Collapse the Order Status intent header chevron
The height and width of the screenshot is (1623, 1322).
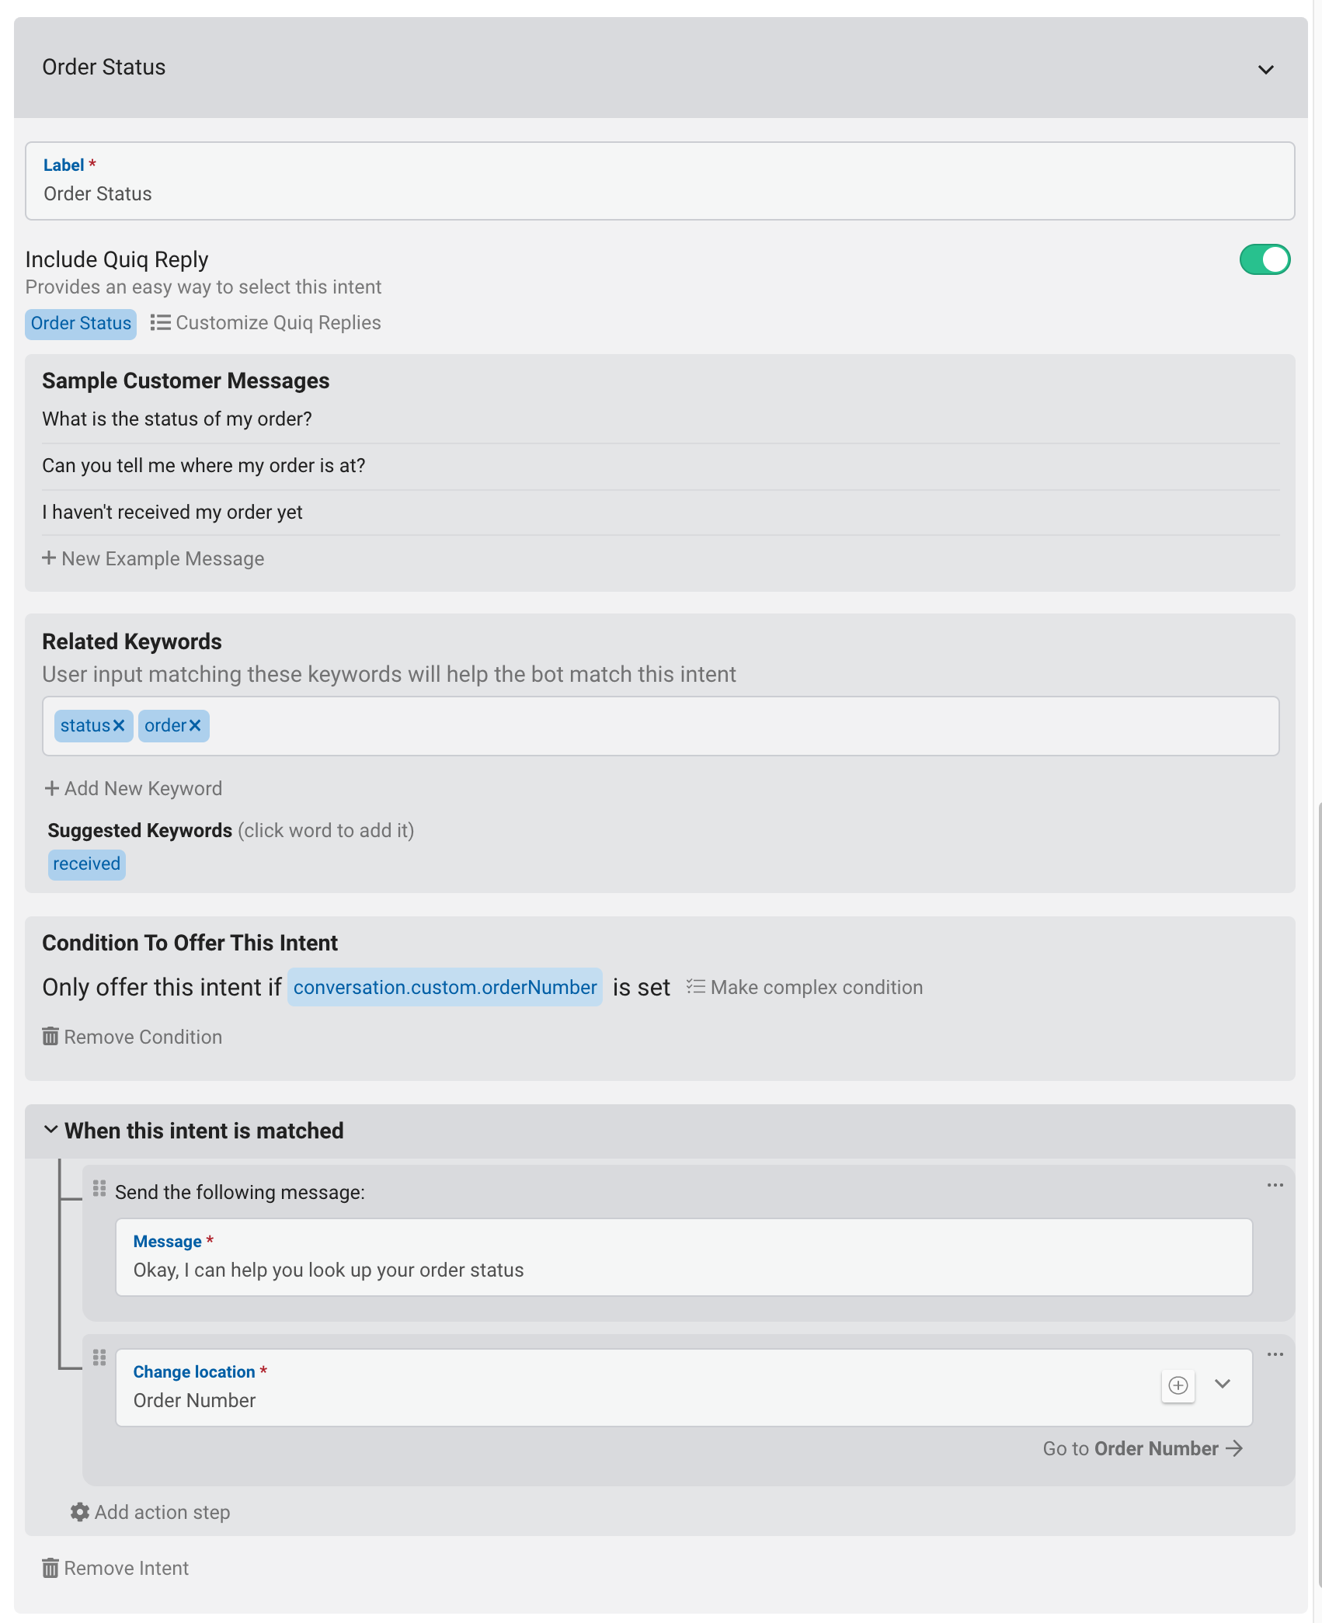point(1265,70)
